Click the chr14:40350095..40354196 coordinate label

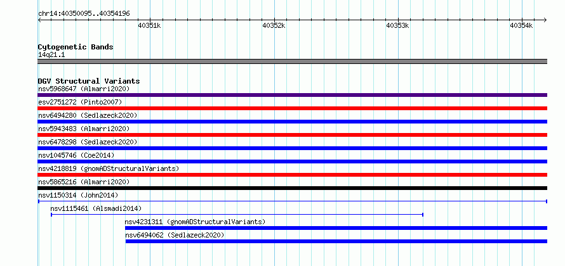[x=84, y=14]
